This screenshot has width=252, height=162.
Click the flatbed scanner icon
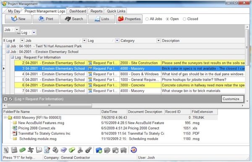(x=64, y=150)
